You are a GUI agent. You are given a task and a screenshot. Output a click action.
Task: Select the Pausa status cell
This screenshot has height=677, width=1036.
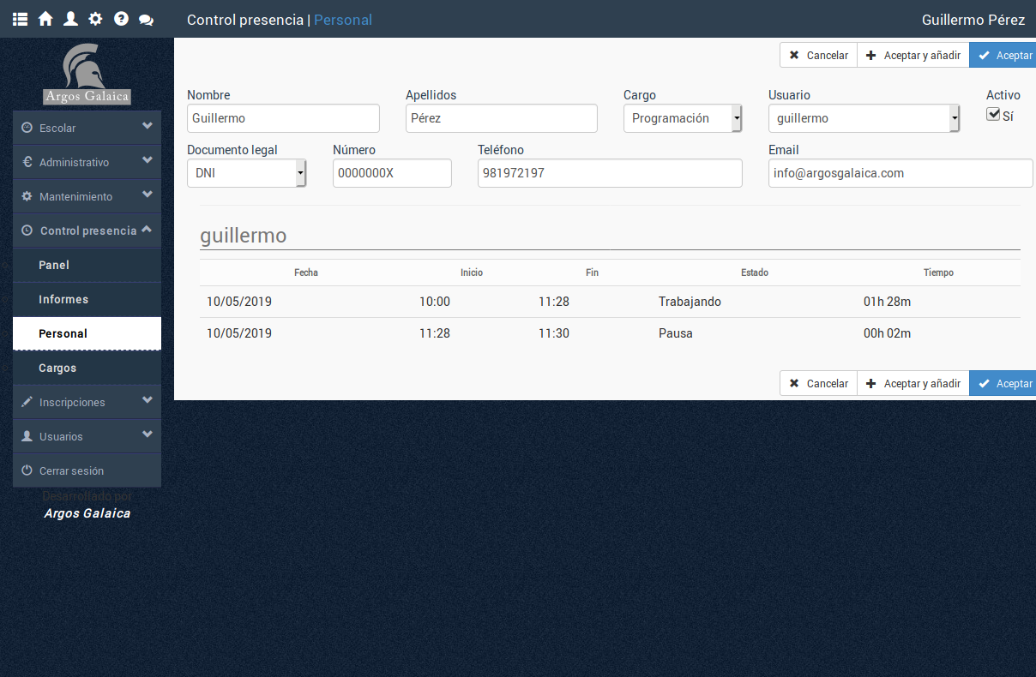pos(676,333)
